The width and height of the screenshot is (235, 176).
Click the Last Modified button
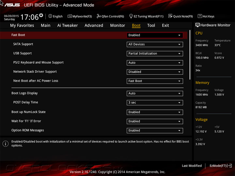click(x=192, y=166)
